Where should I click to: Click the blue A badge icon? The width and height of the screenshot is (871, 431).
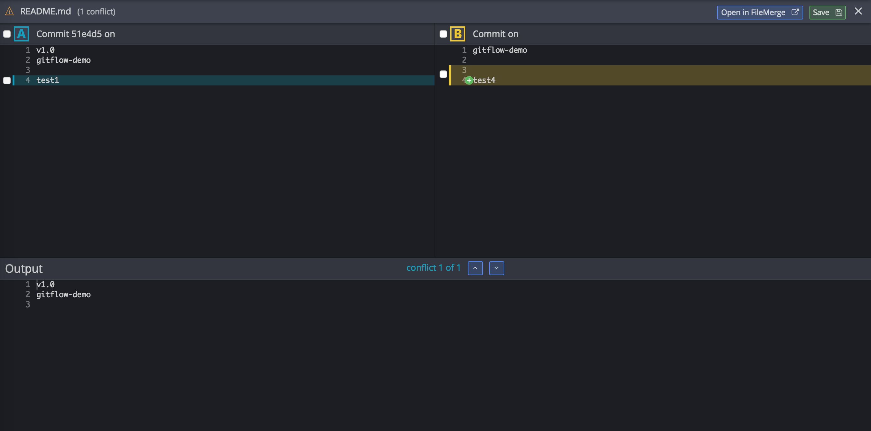tap(21, 34)
